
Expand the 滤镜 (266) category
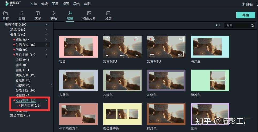[x=46, y=30]
